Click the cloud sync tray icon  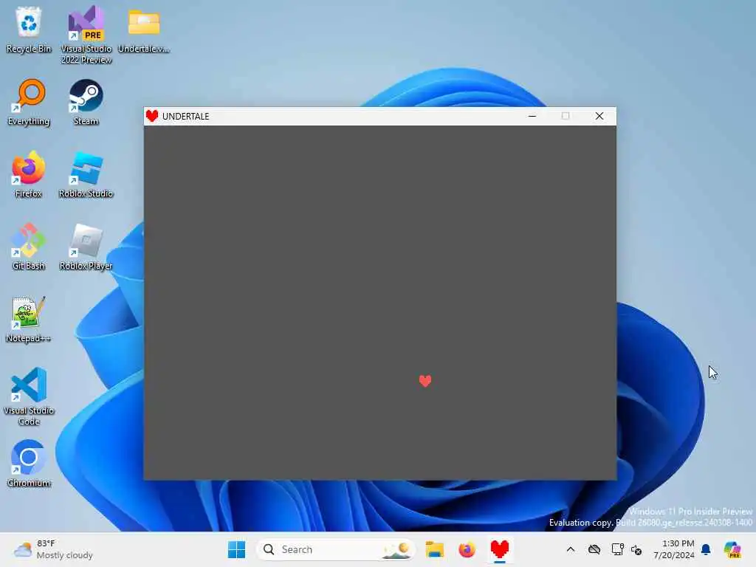pyautogui.click(x=594, y=549)
